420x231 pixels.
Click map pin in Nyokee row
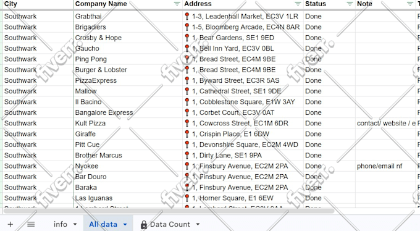pos(187,166)
